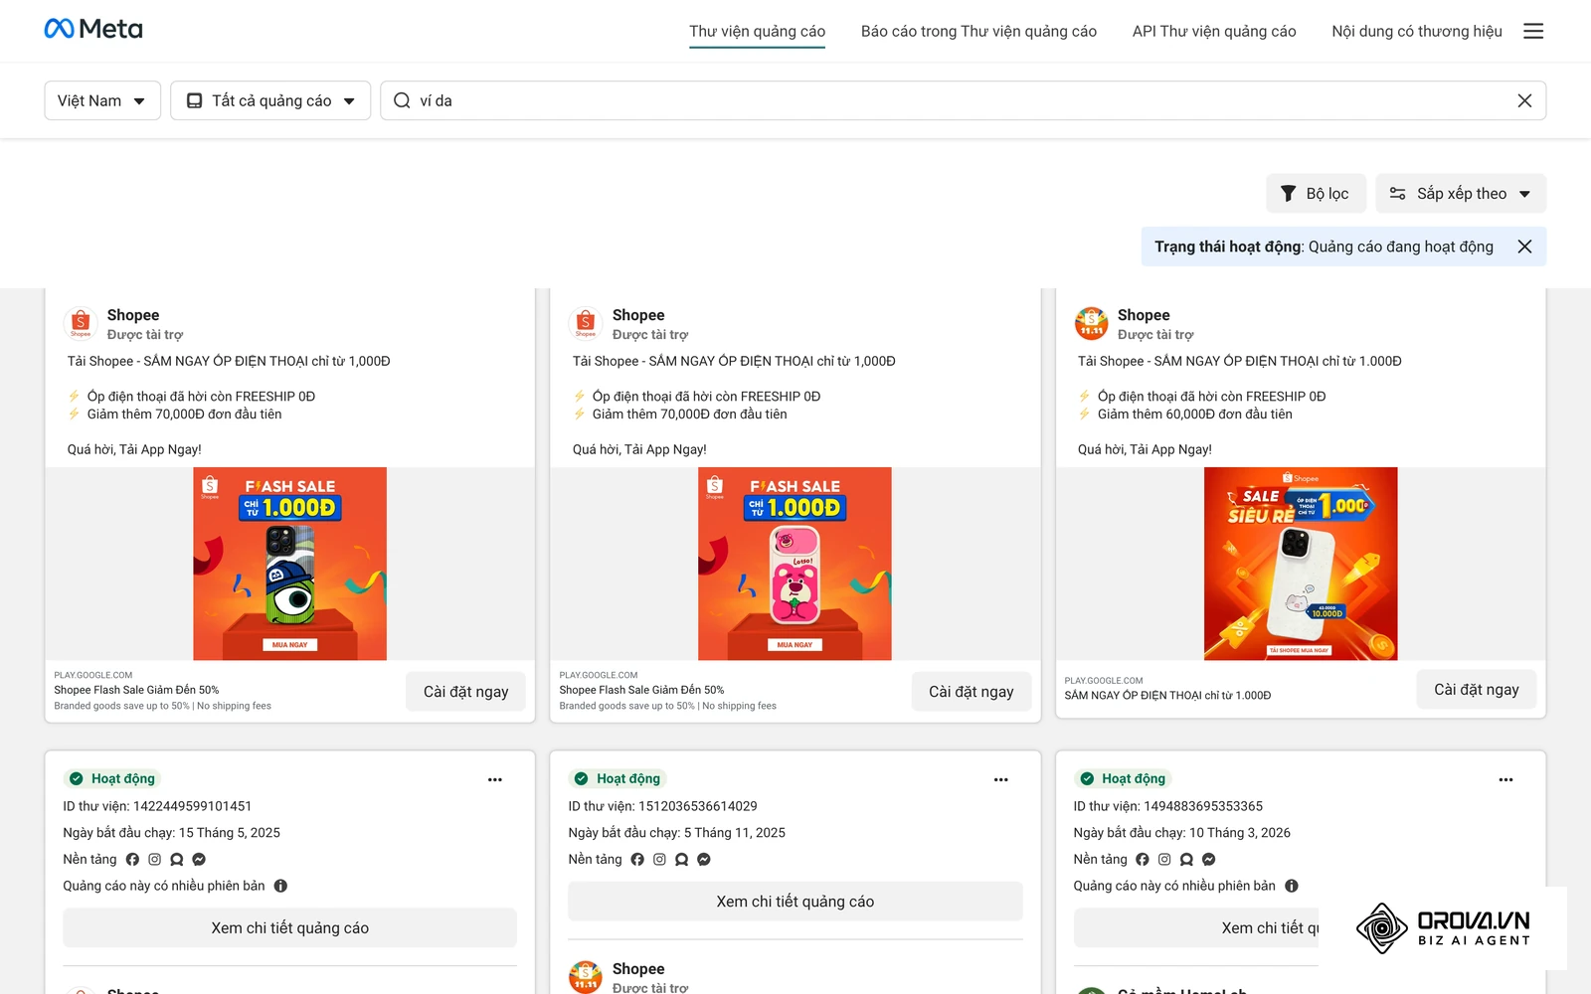Expand the Tất cả quảng cáo category dropdown
The image size is (1591, 994).
270,100
